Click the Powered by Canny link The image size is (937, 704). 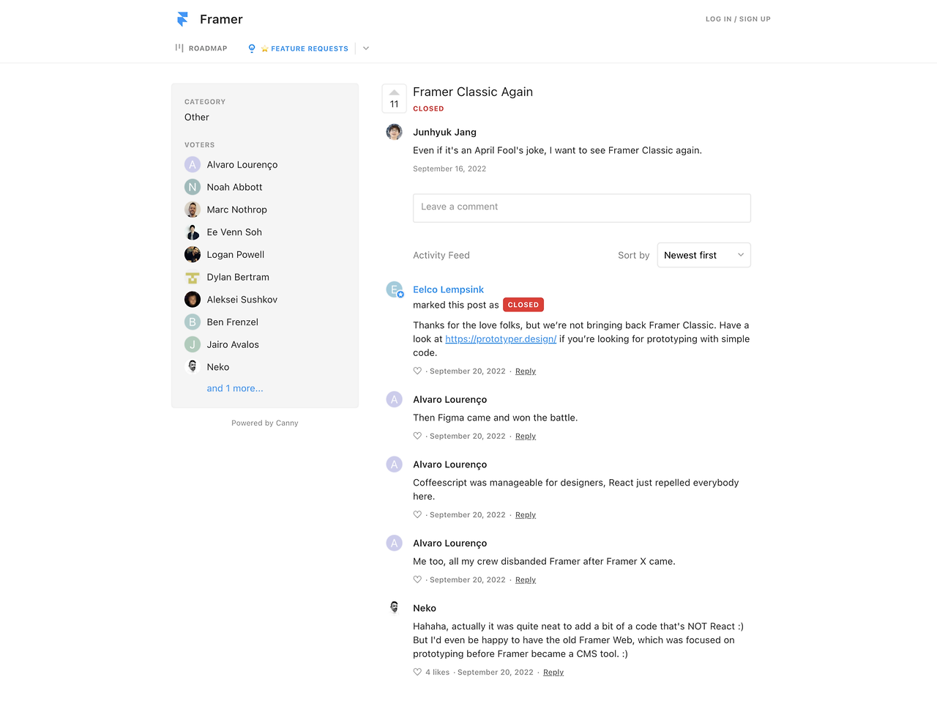point(265,423)
